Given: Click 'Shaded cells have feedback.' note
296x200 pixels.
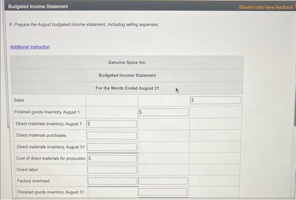Looking at the screenshot, I should [x=266, y=7].
